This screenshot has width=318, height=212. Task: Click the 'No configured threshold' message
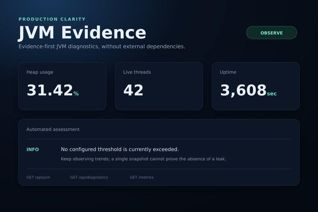(120, 149)
